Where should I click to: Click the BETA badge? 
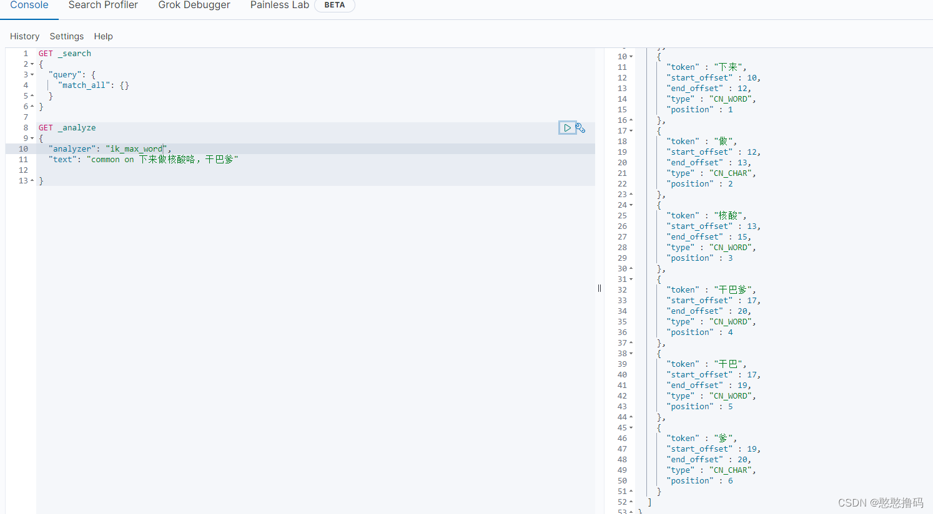335,5
